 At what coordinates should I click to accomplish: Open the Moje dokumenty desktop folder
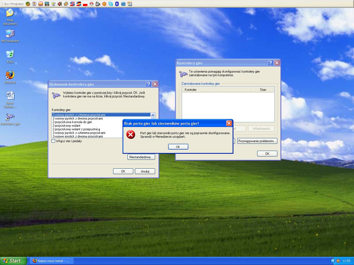[x=10, y=17]
